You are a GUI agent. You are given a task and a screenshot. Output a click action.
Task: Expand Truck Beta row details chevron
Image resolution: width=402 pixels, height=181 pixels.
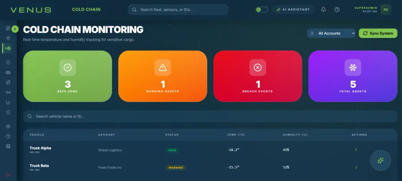point(356,168)
